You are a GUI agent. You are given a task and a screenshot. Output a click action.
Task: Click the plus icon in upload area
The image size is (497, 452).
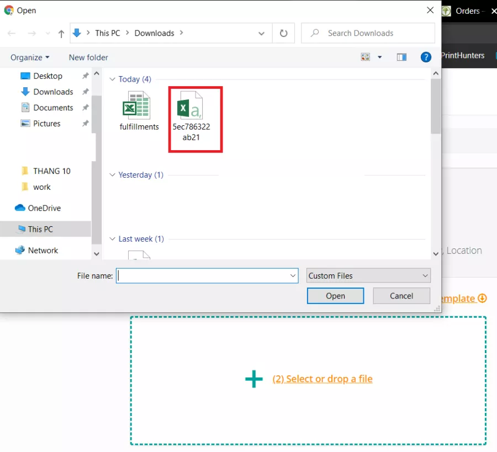253,379
